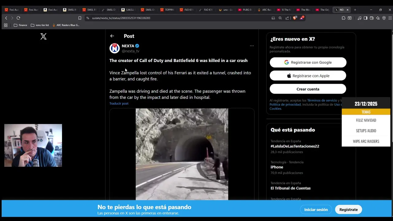This screenshot has height=221, width=393.
Task: Open trending topic #LaIslaDeLasTentaciones22
Action: tap(295, 146)
